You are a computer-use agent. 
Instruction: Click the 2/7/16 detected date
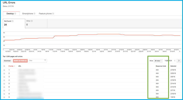pyautogui.click(x=173, y=90)
